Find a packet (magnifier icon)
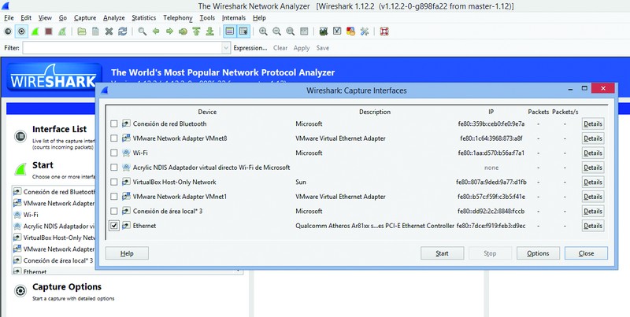 point(143,31)
